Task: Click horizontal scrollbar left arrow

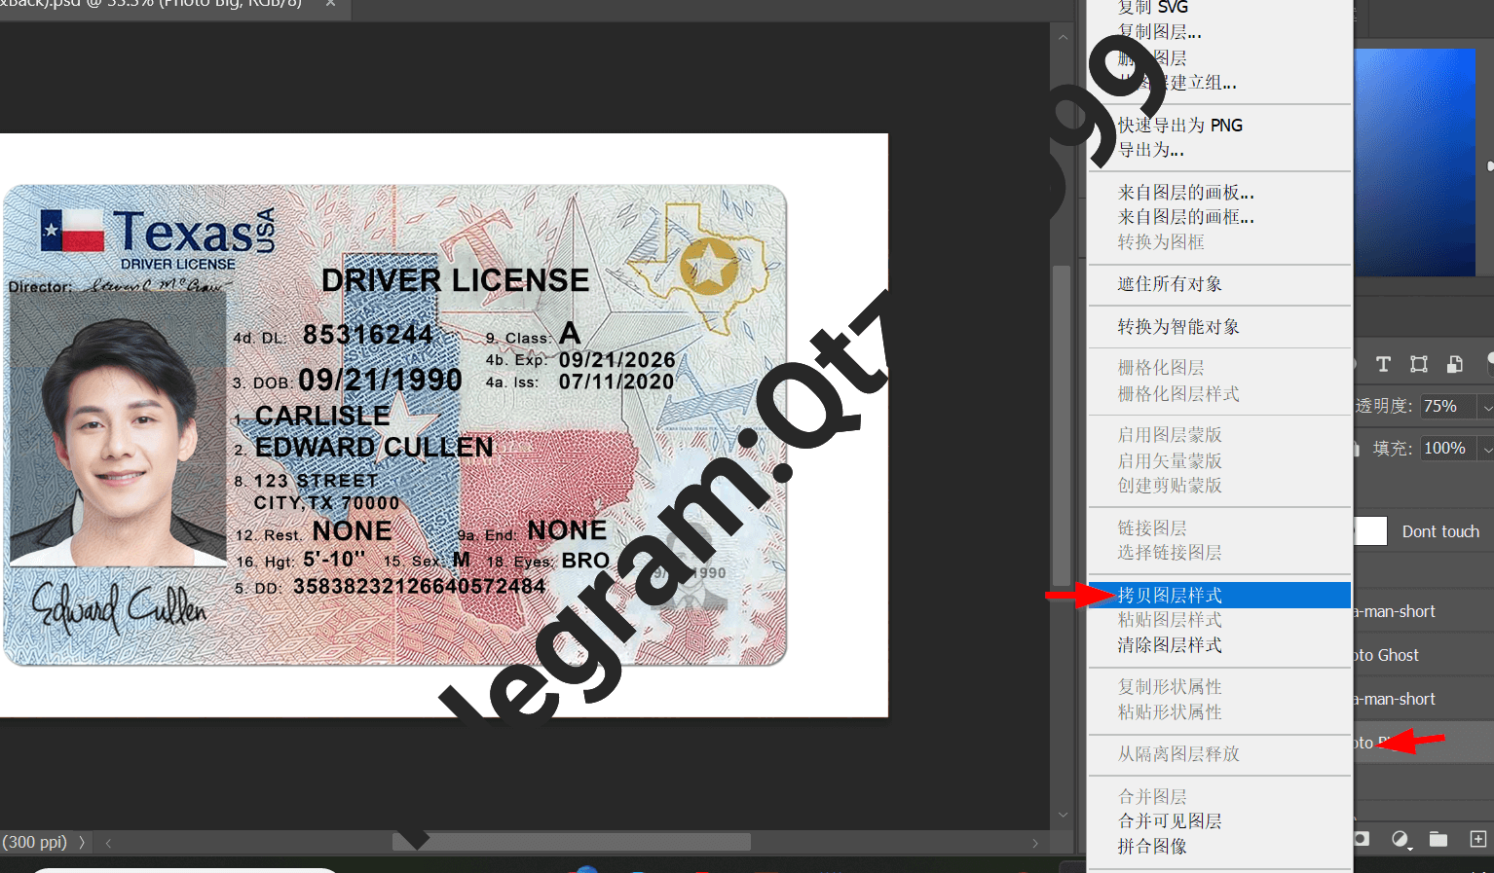Action: pos(108,843)
